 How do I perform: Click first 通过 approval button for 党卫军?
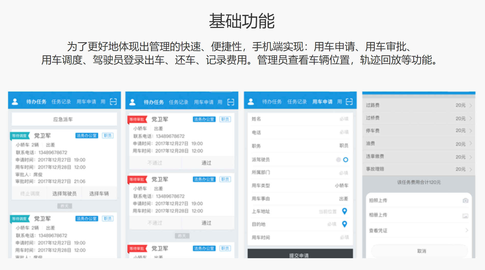click(x=206, y=163)
